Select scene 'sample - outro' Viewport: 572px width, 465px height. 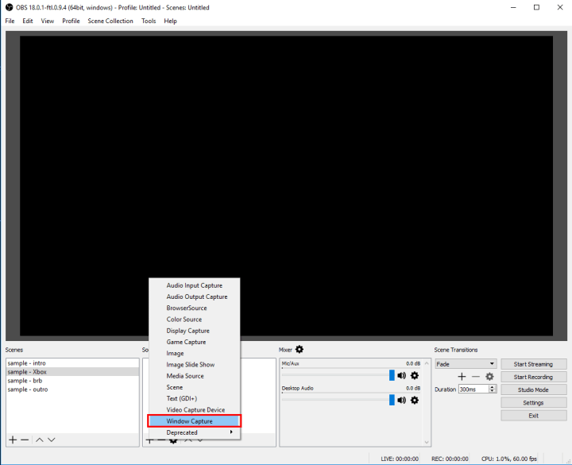pyautogui.click(x=72, y=389)
